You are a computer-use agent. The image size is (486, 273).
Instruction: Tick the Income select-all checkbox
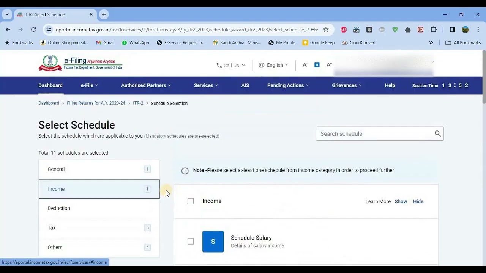(191, 201)
